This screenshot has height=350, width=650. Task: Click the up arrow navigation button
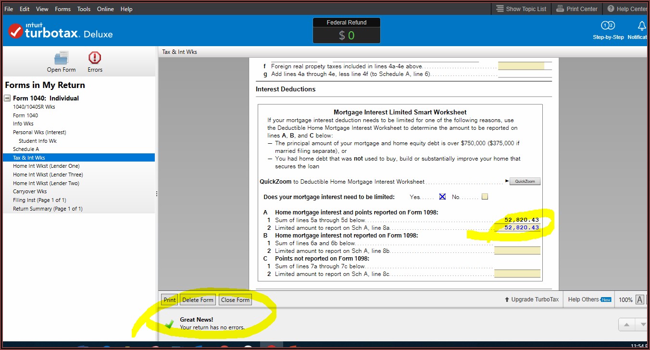point(626,325)
